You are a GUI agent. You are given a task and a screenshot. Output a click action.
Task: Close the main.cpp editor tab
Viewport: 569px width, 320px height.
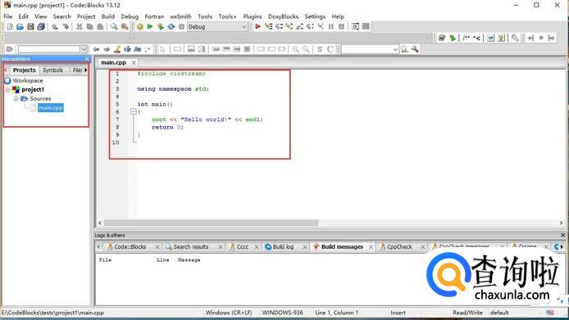[x=134, y=63]
